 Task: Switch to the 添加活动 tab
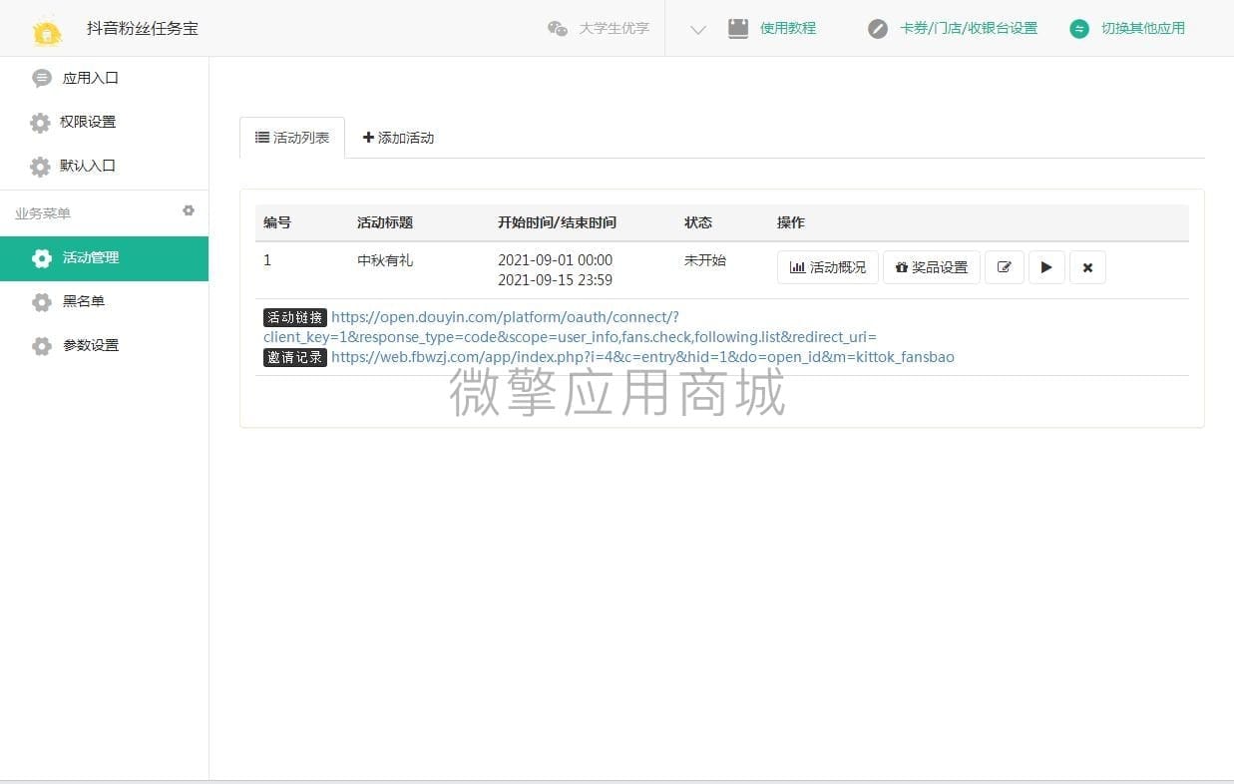tap(398, 138)
